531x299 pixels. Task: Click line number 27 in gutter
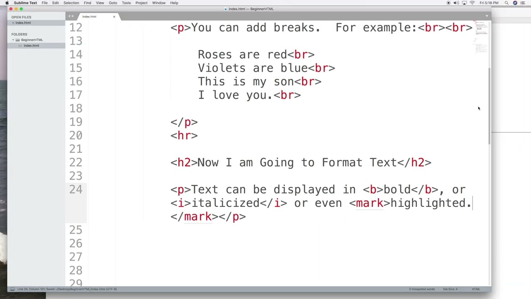pos(76,257)
